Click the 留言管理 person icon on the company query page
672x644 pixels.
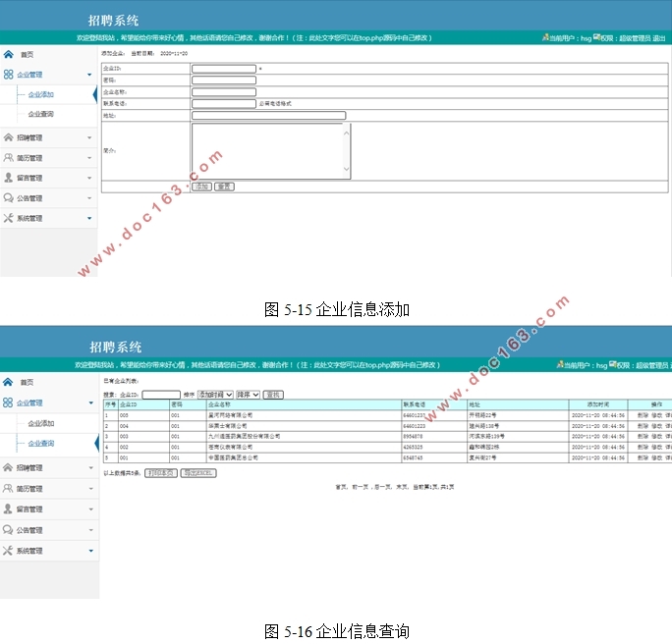(x=8, y=509)
